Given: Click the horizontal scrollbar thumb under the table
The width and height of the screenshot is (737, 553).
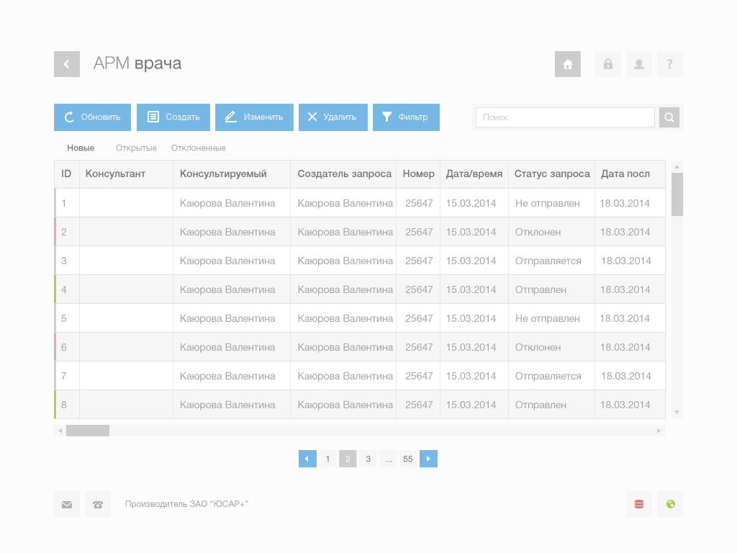Looking at the screenshot, I should tap(87, 431).
